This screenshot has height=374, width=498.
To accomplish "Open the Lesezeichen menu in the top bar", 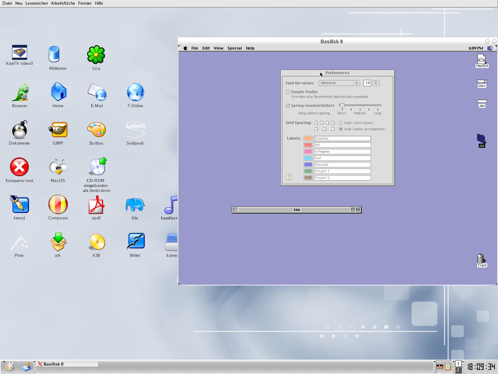I will [37, 3].
